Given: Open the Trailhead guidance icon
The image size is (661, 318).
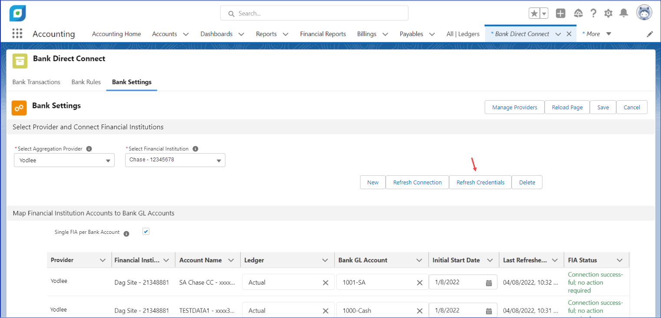Looking at the screenshot, I should (578, 13).
